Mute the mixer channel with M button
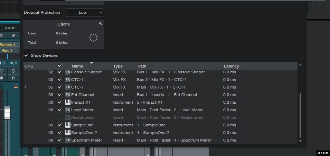The height and width of the screenshot is (156, 330). pyautogui.click(x=2, y=71)
